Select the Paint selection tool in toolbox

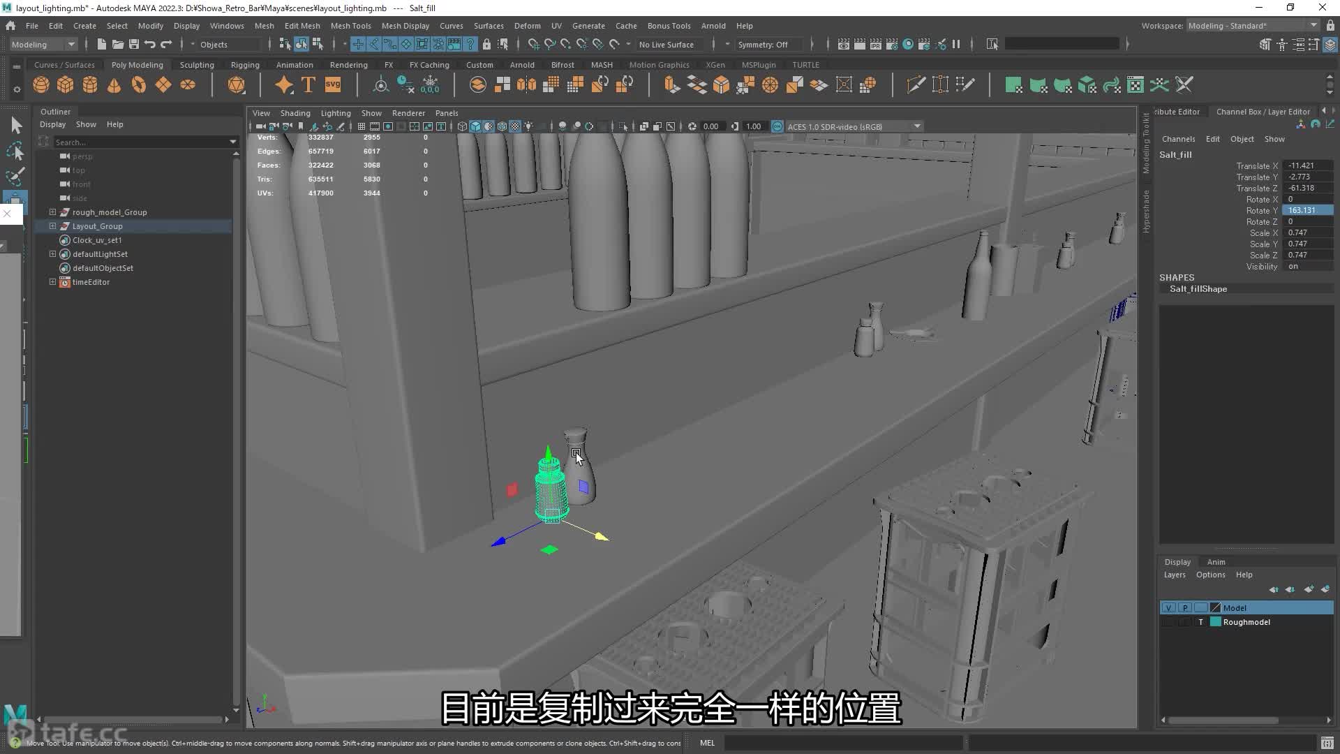coord(15,175)
